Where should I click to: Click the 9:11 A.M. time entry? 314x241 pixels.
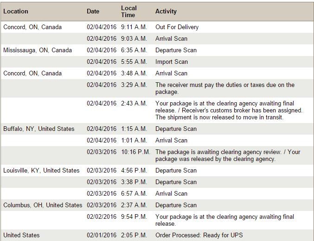coord(134,27)
